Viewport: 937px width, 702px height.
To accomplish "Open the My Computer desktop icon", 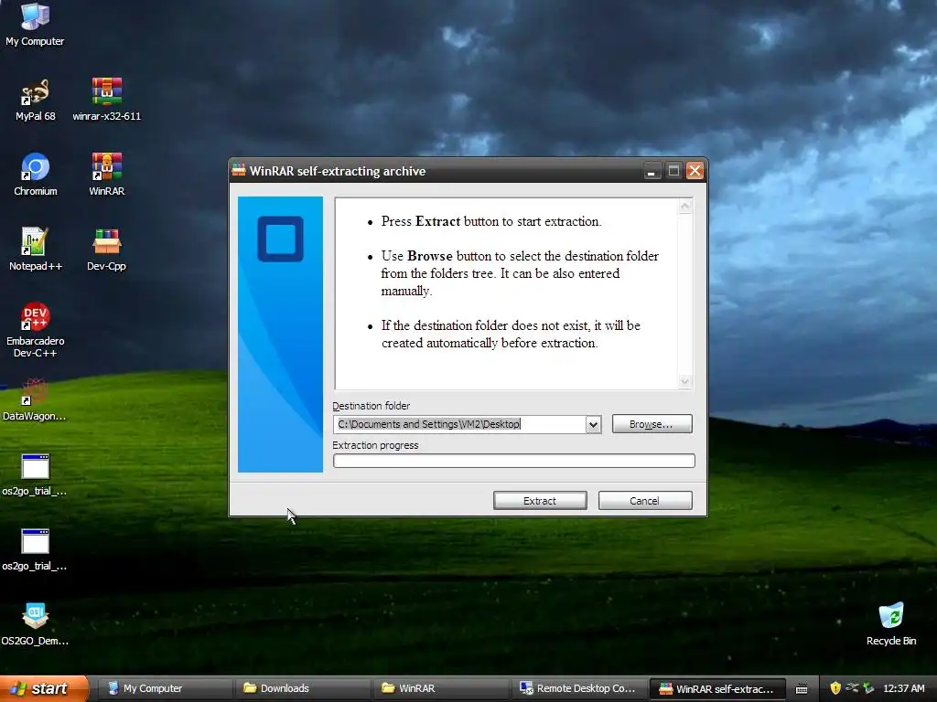I will pyautogui.click(x=35, y=24).
